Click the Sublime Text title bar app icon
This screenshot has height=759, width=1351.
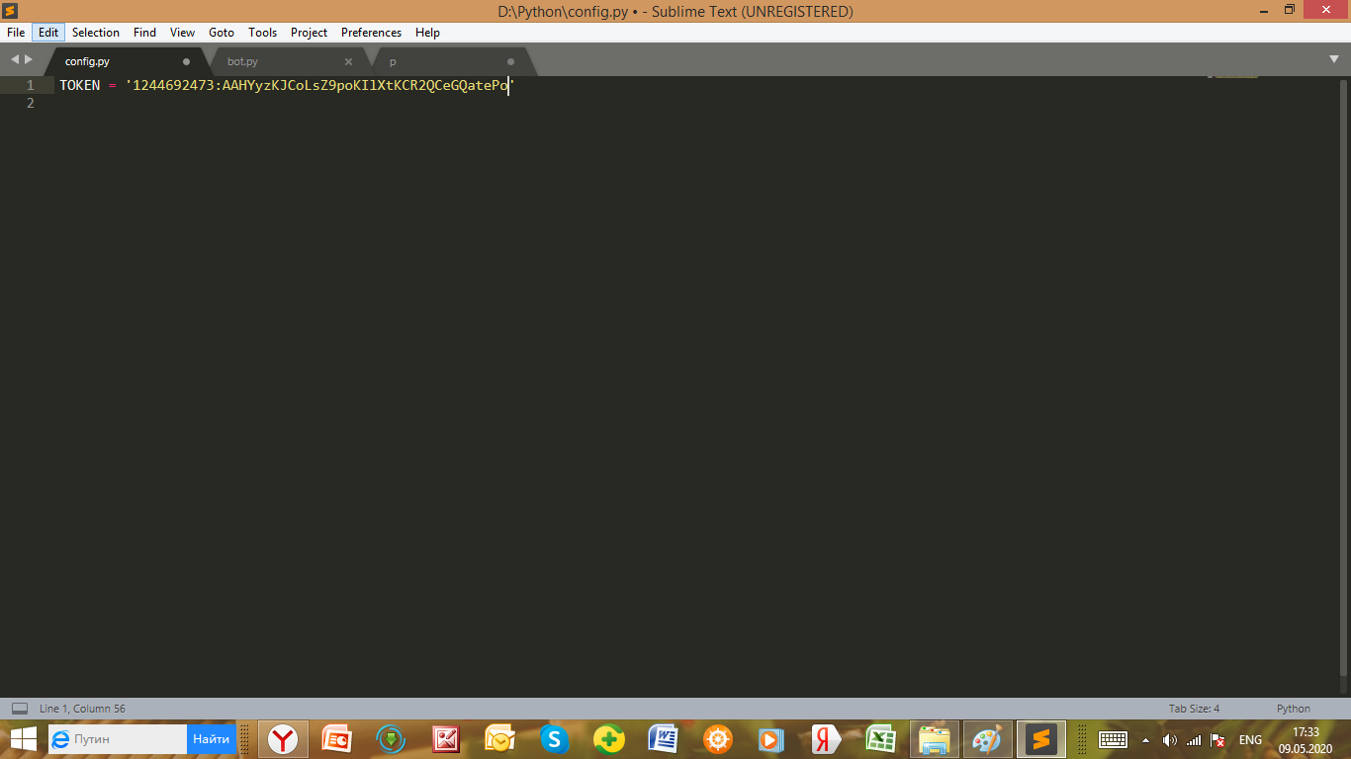pyautogui.click(x=11, y=11)
